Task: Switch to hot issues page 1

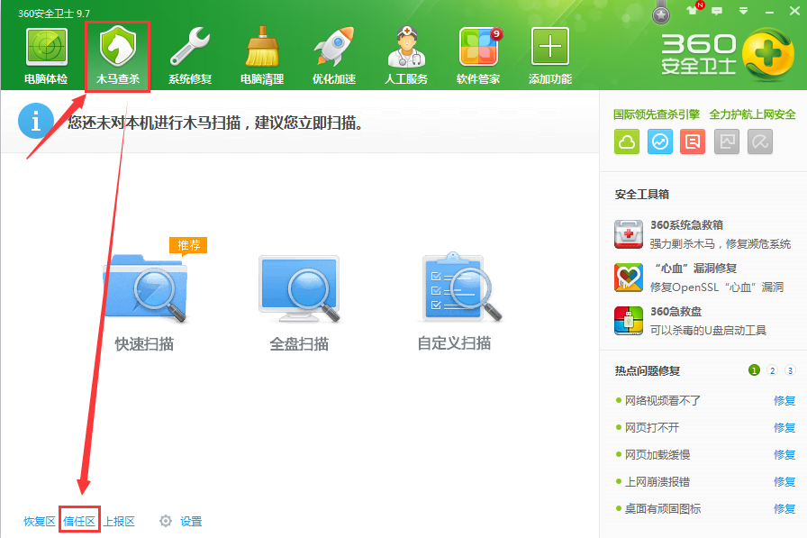Action: pyautogui.click(x=754, y=370)
